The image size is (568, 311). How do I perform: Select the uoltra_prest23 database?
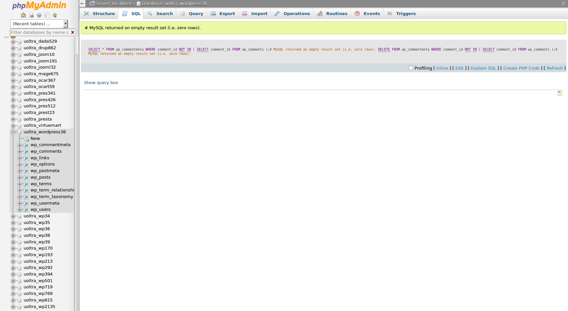click(x=39, y=113)
